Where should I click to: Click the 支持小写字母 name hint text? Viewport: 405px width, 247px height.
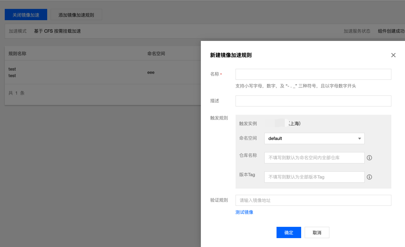tap(296, 86)
